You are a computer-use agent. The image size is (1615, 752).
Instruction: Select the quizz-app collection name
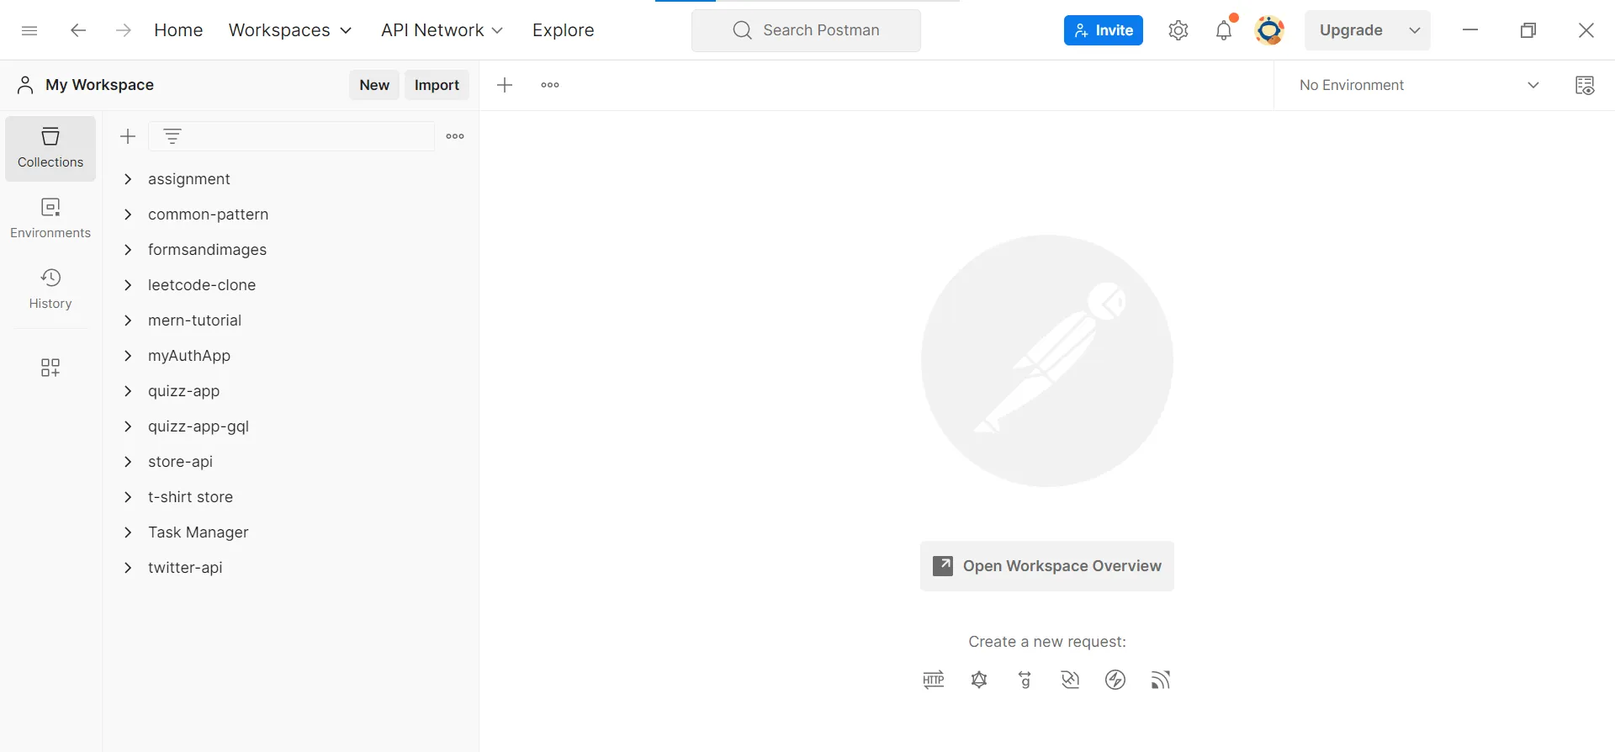click(183, 391)
